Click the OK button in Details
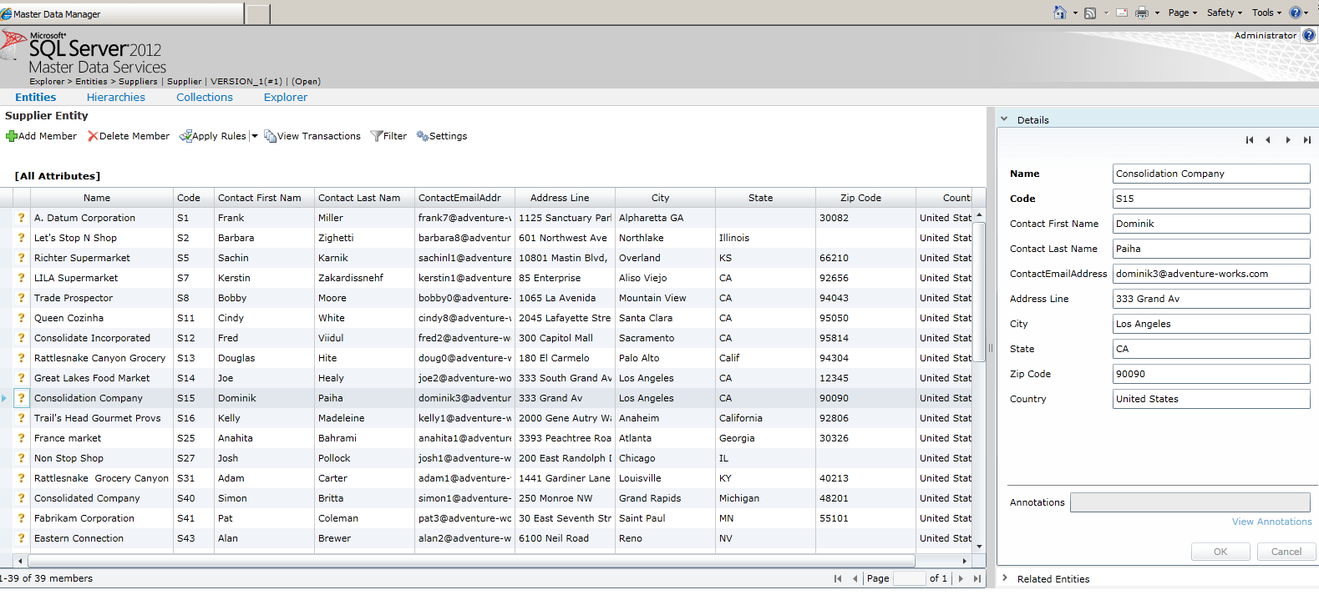The width and height of the screenshot is (1319, 595). pyautogui.click(x=1220, y=552)
